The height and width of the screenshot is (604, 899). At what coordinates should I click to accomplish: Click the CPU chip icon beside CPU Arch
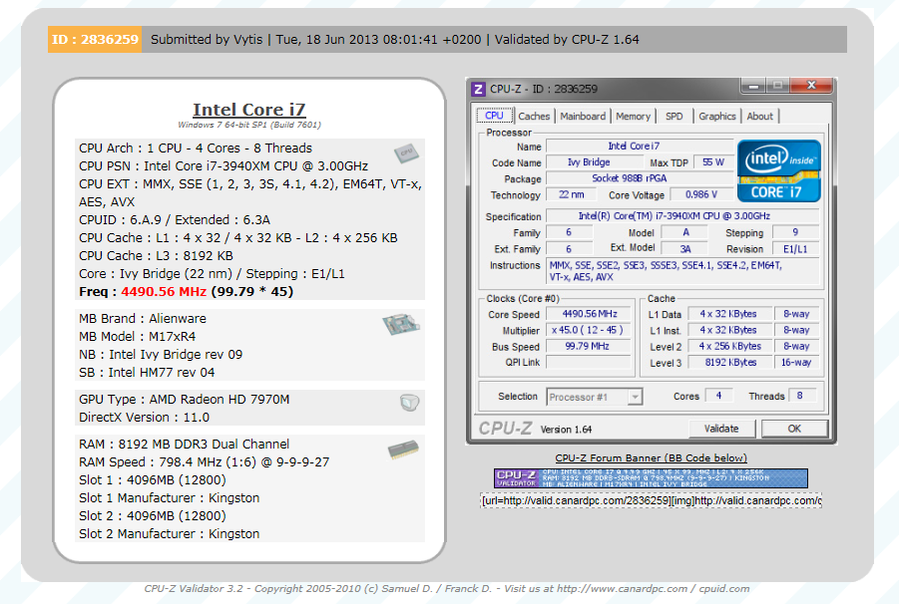pos(406,152)
